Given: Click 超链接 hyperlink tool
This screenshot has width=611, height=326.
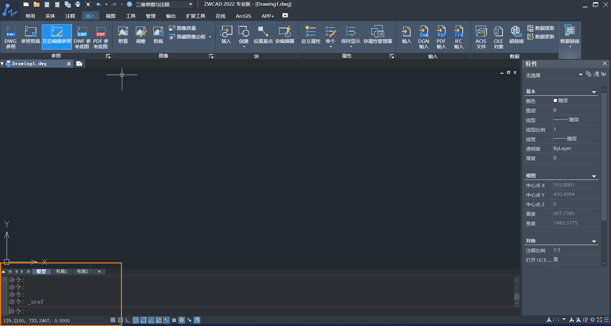Looking at the screenshot, I should (516, 35).
